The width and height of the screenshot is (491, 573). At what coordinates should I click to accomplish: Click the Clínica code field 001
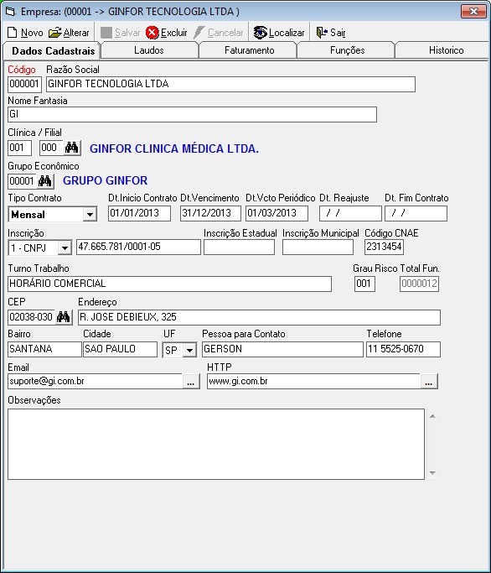[x=19, y=148]
